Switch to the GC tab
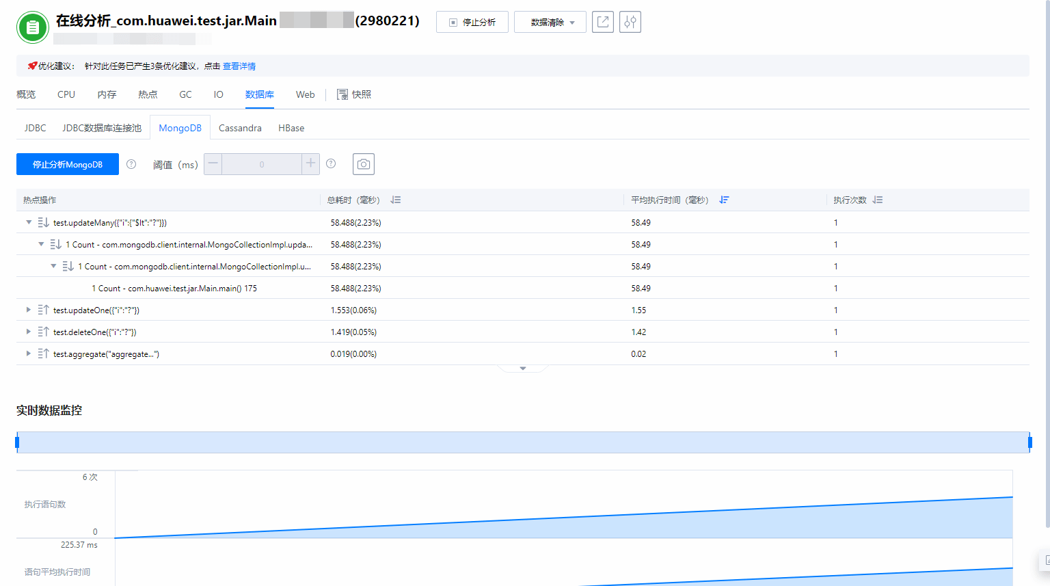Viewport: 1050px width, 586px height. pyautogui.click(x=185, y=94)
